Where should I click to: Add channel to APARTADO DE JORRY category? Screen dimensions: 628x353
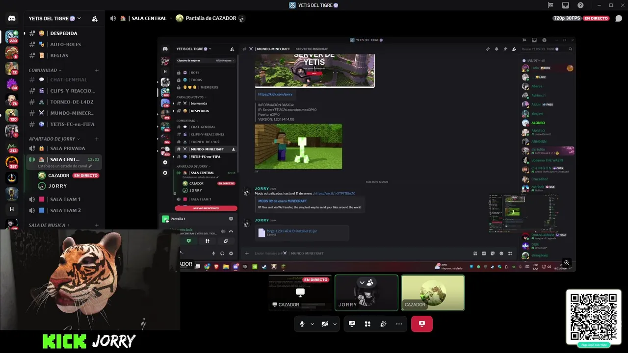(x=97, y=139)
